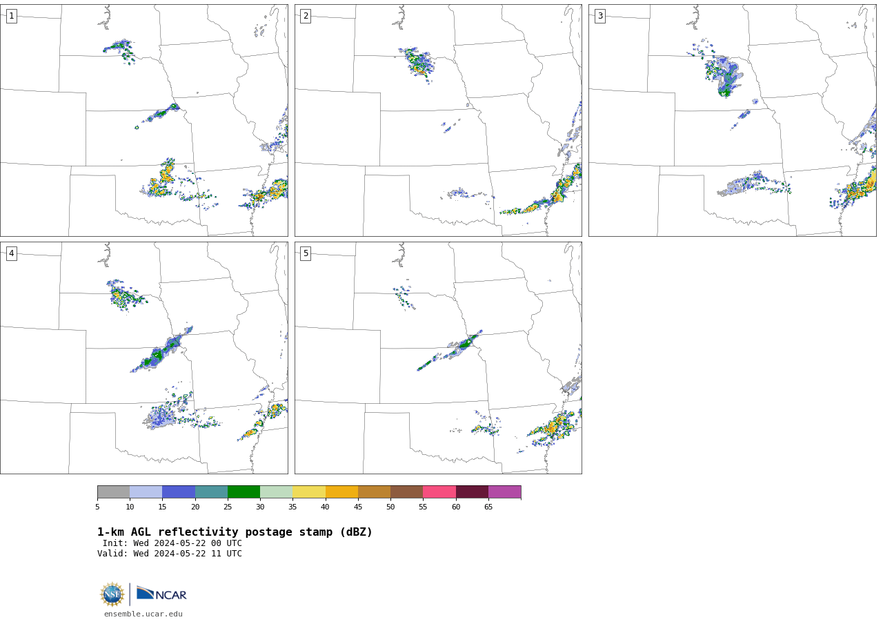The height and width of the screenshot is (622, 883).
Task: Click the brown 50-55 dBZ swatch
Action: tap(407, 492)
